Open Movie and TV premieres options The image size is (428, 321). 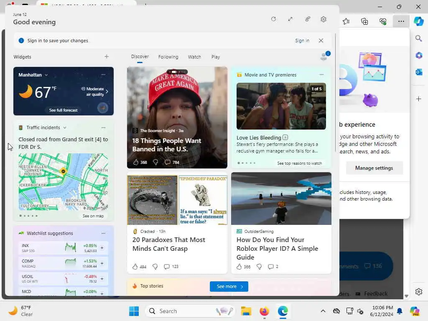point(321,74)
